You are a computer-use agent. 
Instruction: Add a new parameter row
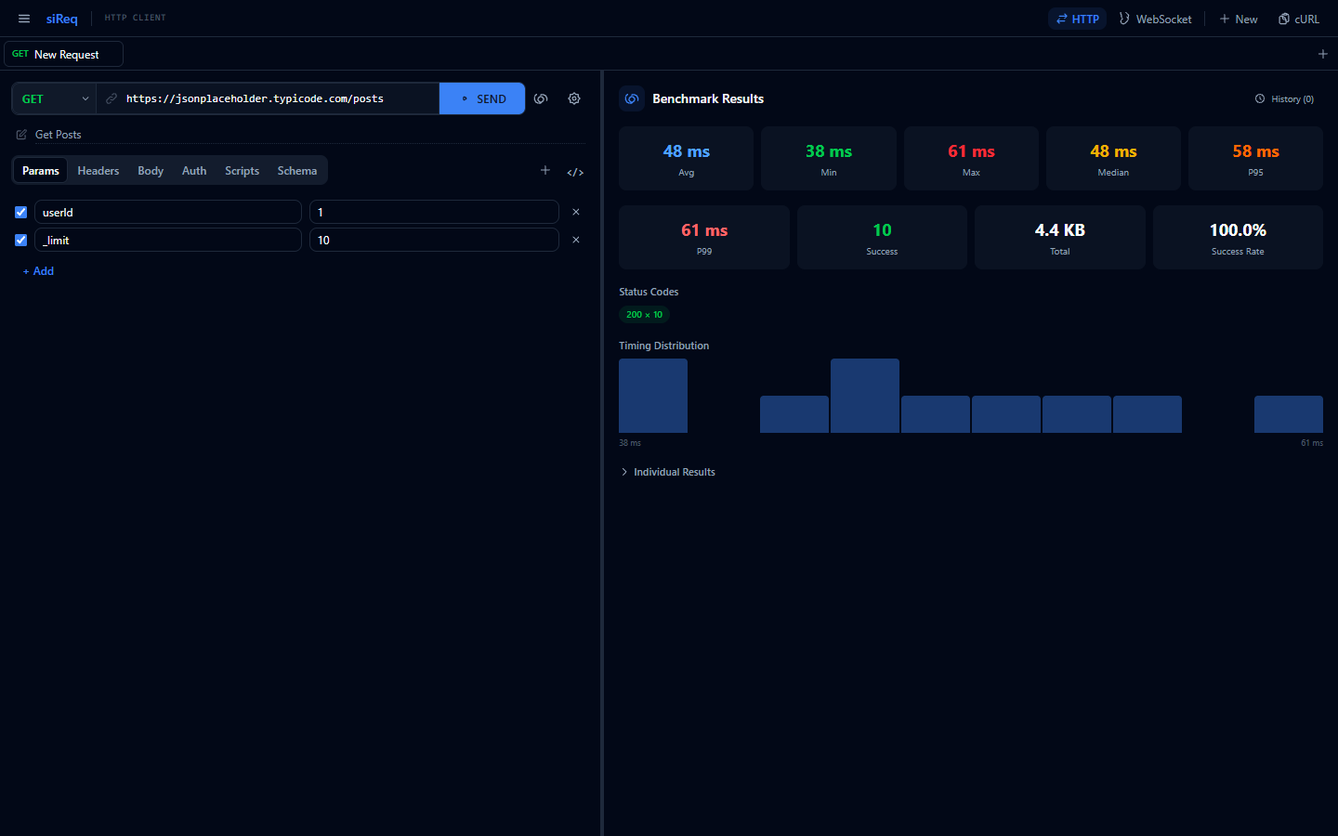click(x=38, y=271)
